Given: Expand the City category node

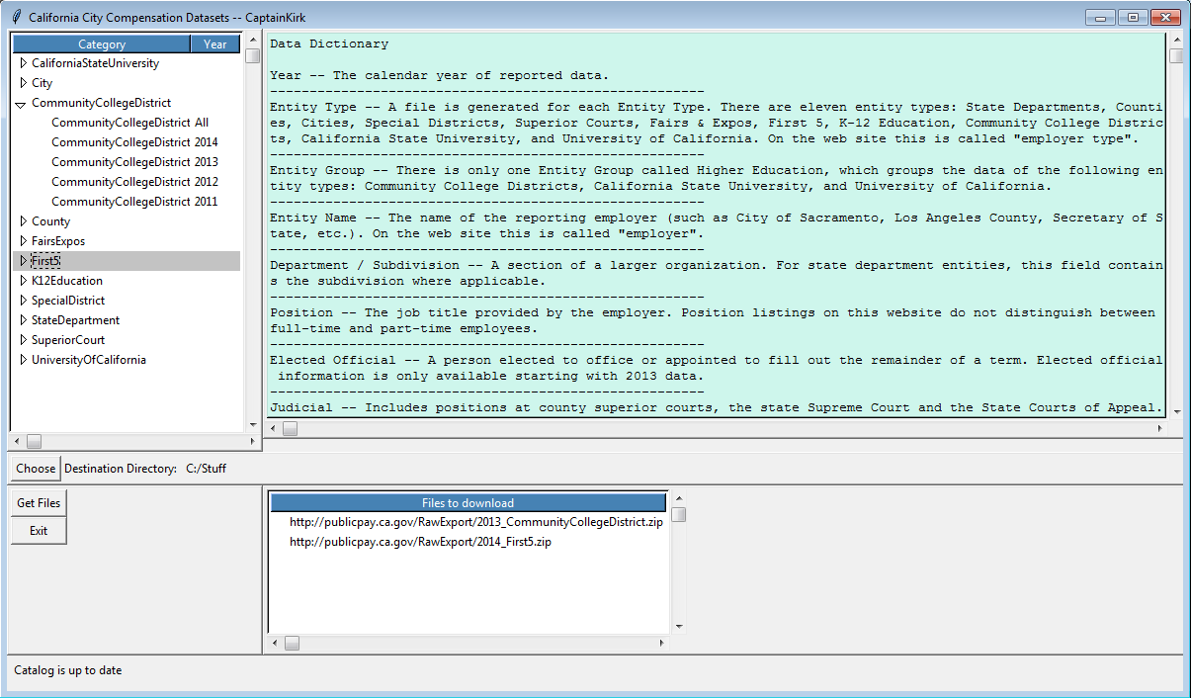Looking at the screenshot, I should (x=24, y=83).
